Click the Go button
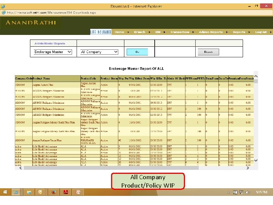Screen dimensions: 273x205 click(137, 52)
